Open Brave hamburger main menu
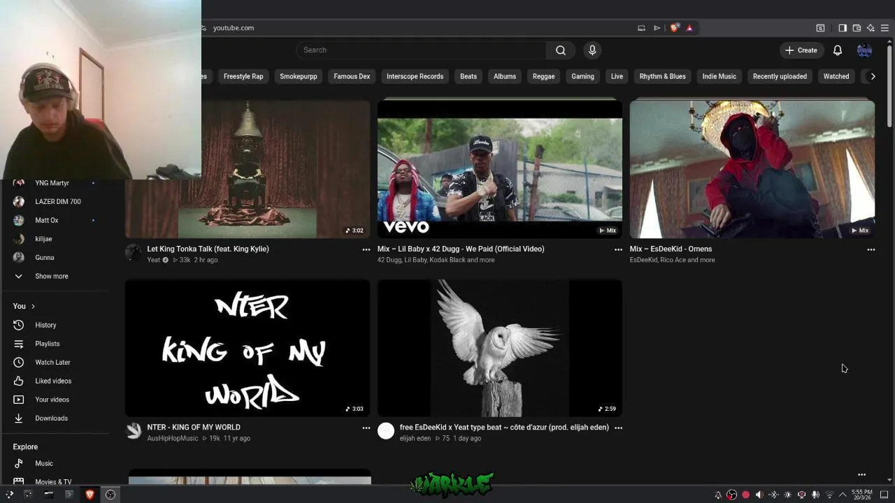The width and height of the screenshot is (895, 503). [885, 28]
